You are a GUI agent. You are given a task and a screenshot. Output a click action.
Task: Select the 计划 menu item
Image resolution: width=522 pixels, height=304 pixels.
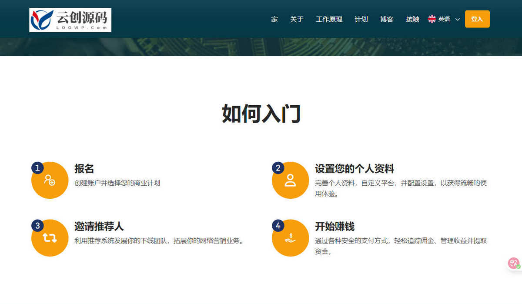(x=361, y=19)
